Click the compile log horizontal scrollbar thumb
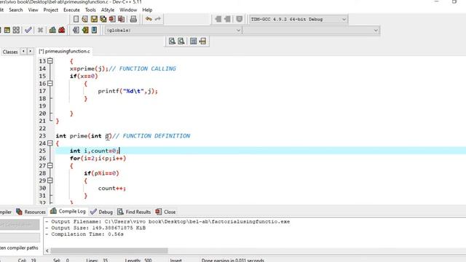Screen dimensions: 466x262 pos(109,250)
